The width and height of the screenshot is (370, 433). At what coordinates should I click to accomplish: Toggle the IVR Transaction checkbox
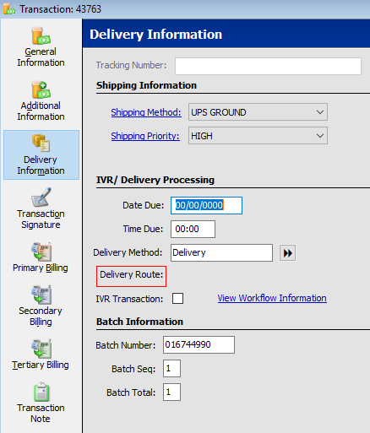[177, 299]
